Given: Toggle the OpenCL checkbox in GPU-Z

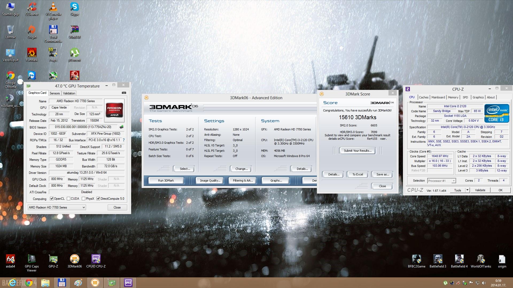Looking at the screenshot, I should click(x=52, y=199).
